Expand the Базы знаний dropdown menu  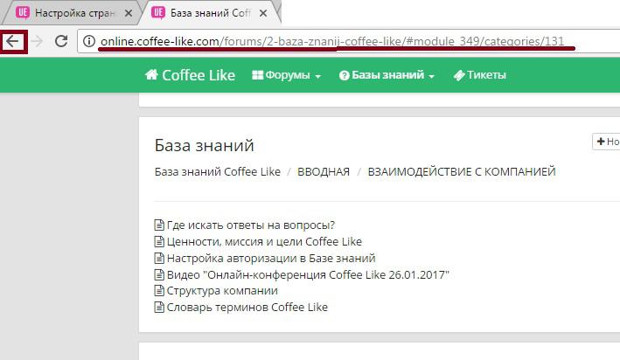[x=387, y=74]
